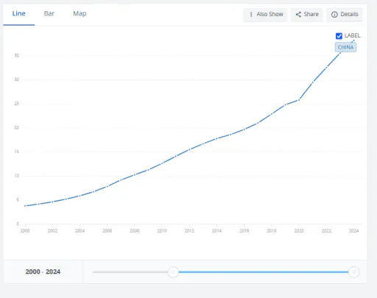
Task: Click the 2020 x-axis label
Action: click(299, 230)
